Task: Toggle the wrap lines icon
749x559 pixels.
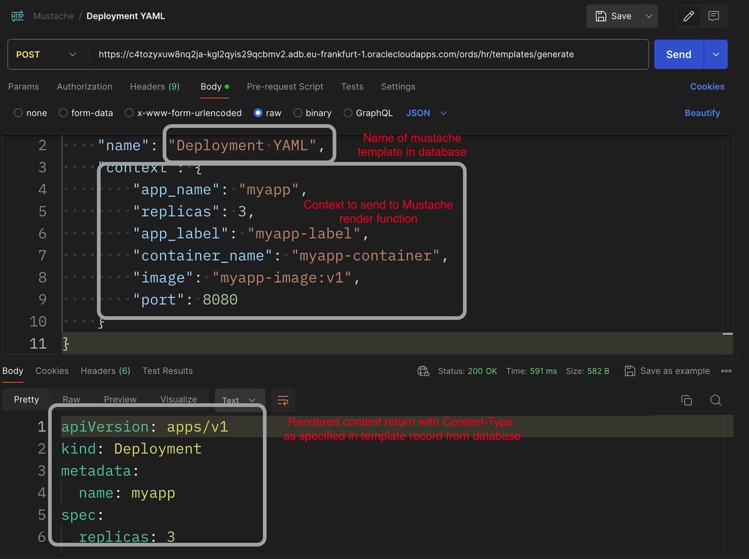Action: 283,400
